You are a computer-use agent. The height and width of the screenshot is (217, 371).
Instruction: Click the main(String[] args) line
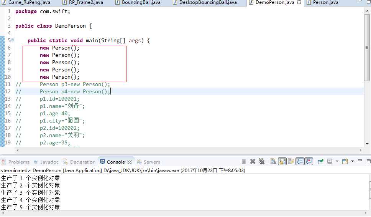pos(89,41)
